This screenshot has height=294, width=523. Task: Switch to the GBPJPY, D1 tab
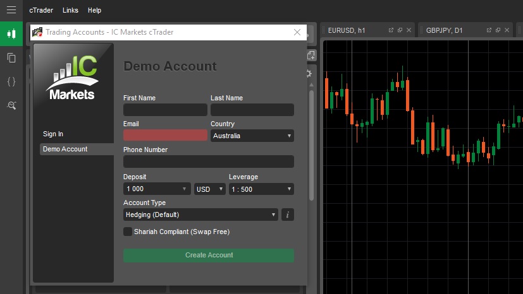point(445,30)
